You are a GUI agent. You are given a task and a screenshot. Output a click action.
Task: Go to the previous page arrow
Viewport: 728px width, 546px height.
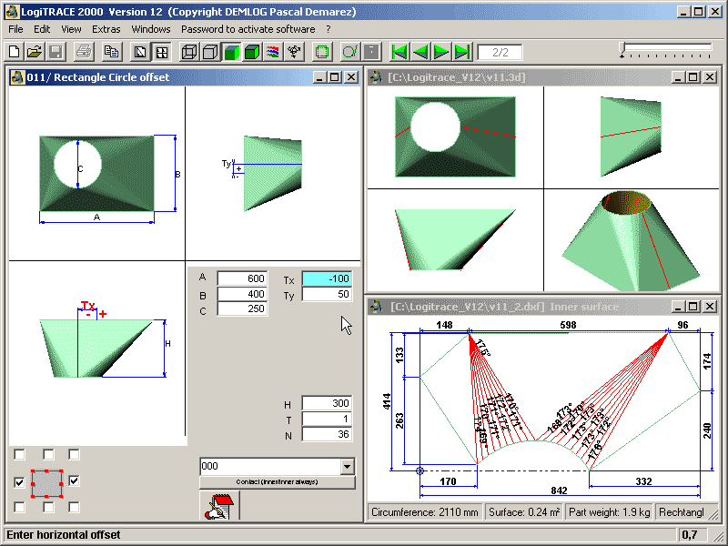tap(420, 52)
